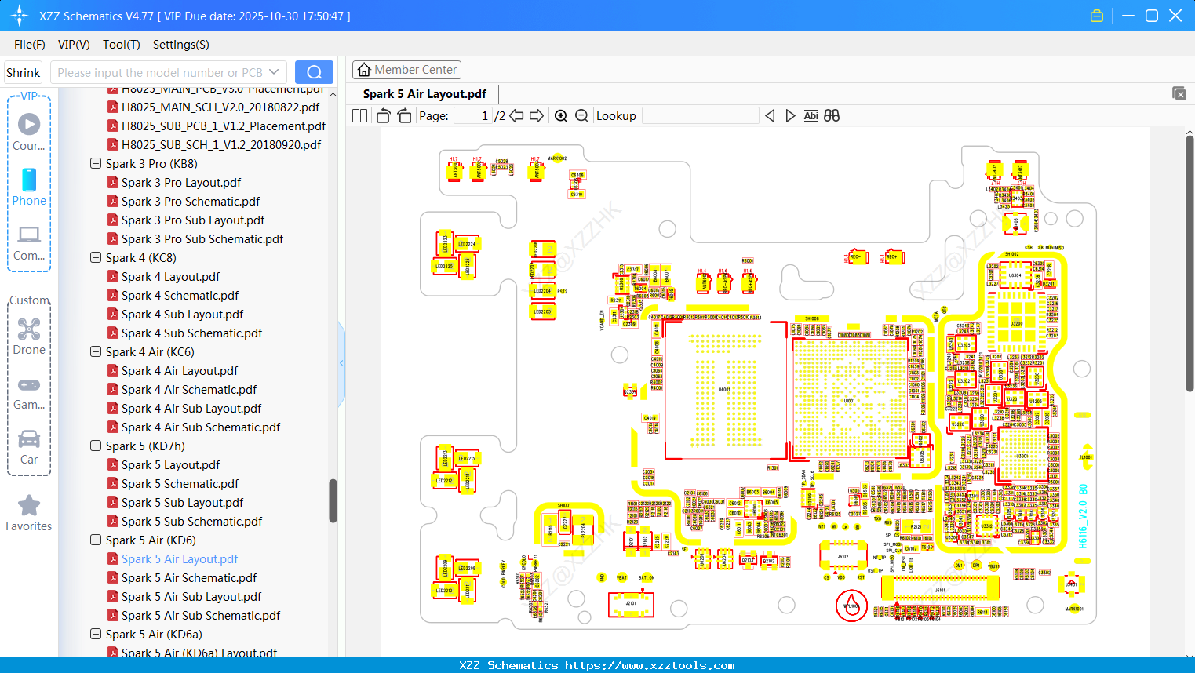Collapse the Spark 4 (KC8) category
Viewport: 1195px width, 673px height.
95,257
